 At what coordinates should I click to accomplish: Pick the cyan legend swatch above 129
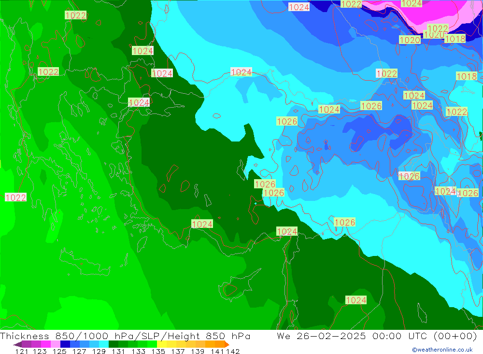coord(104,344)
